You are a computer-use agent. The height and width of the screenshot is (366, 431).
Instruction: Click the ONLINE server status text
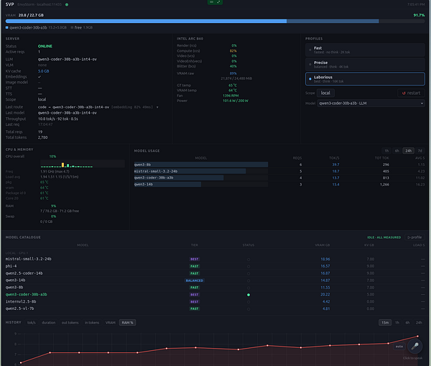(45, 46)
